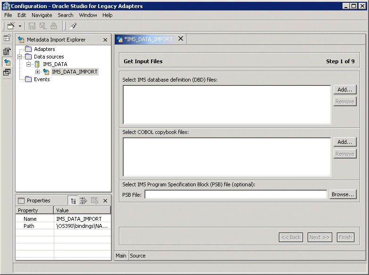The height and width of the screenshot is (275, 369).
Task: Click the Print toolbar icon
Action: coord(54,26)
